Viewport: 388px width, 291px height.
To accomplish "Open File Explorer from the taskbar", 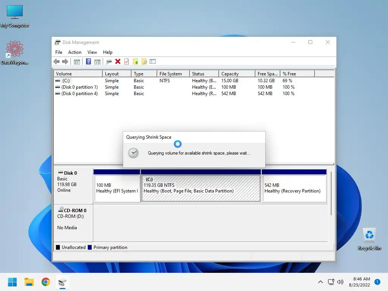I will pyautogui.click(x=29, y=282).
